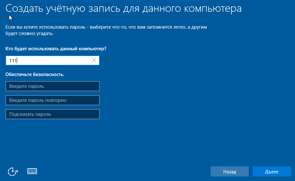Screen dimensions: 295x181
Task: Click label 'Обеспечьте безопасность.'
Action: point(35,74)
